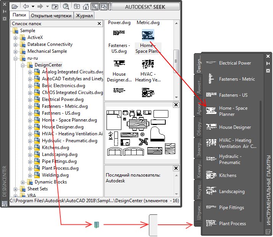Open the Forward history dropdown arrow

click(47, 6)
